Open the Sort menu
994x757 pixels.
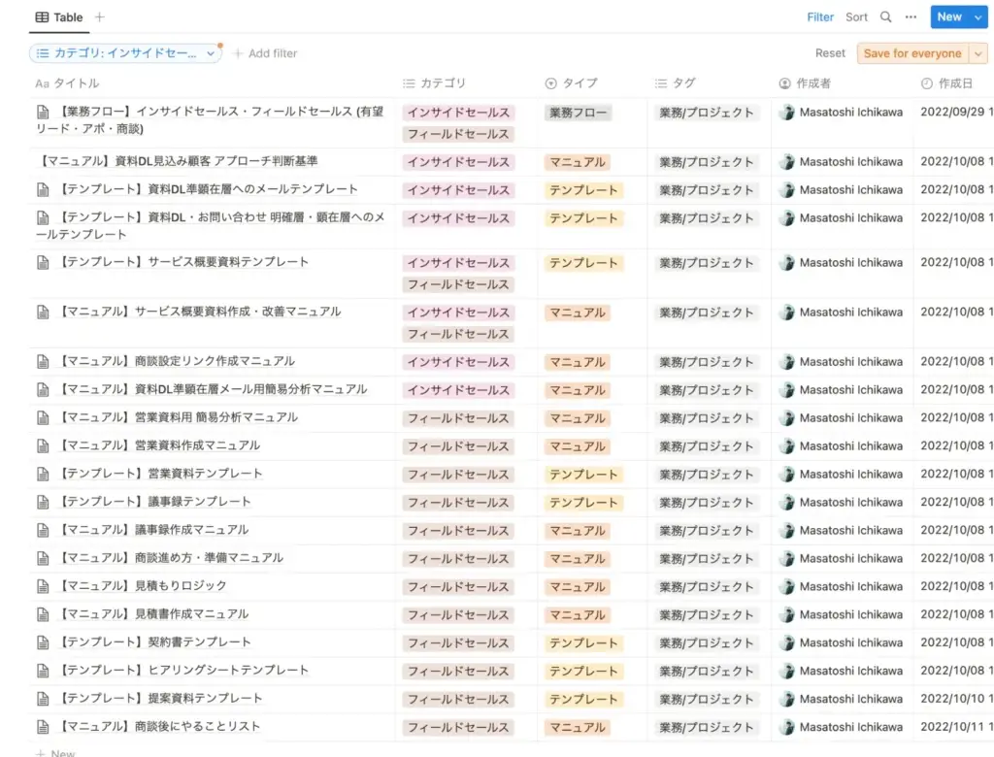point(856,17)
